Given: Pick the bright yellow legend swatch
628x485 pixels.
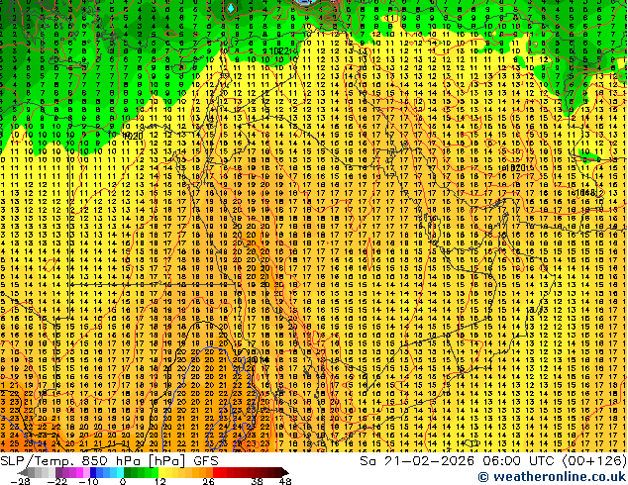Looking at the screenshot, I should click(161, 472).
